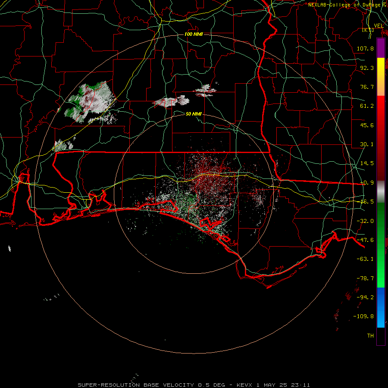Click the 50 NMI range ring label
This screenshot has width=388, height=388.
point(194,114)
